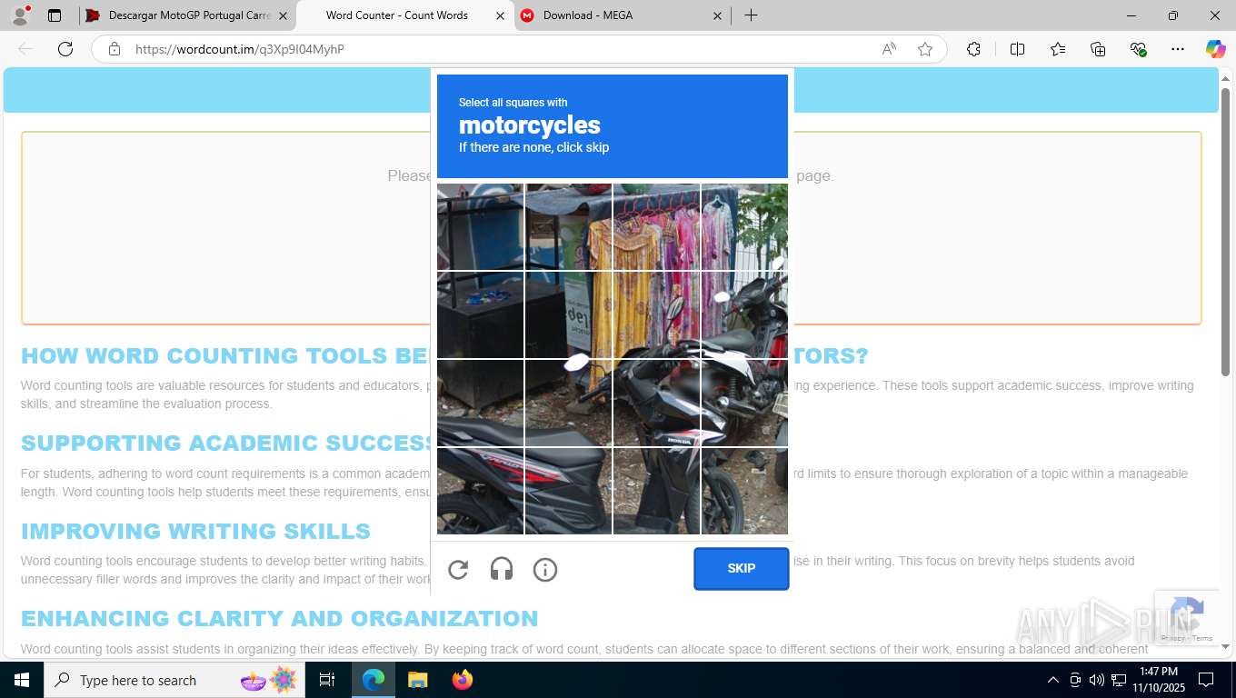1236x698 pixels.
Task: Add this page to favorites star
Action: (925, 49)
